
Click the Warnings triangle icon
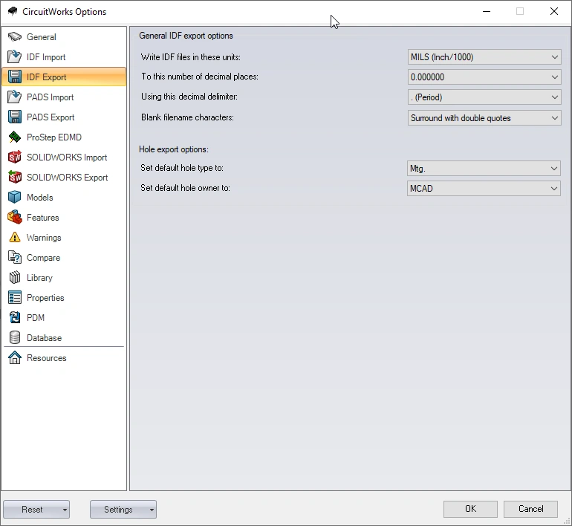click(14, 238)
